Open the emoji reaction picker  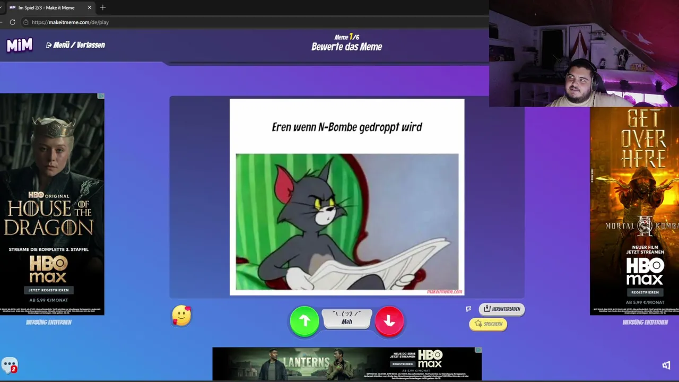pos(181,315)
